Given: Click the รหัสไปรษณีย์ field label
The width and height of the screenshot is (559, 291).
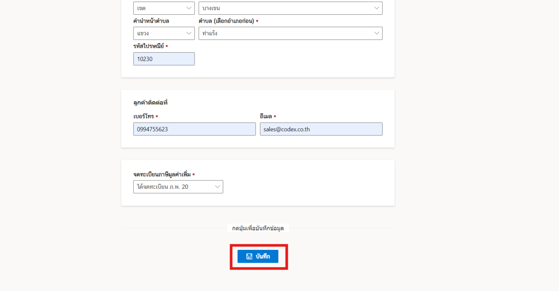Looking at the screenshot, I should click(x=149, y=46).
